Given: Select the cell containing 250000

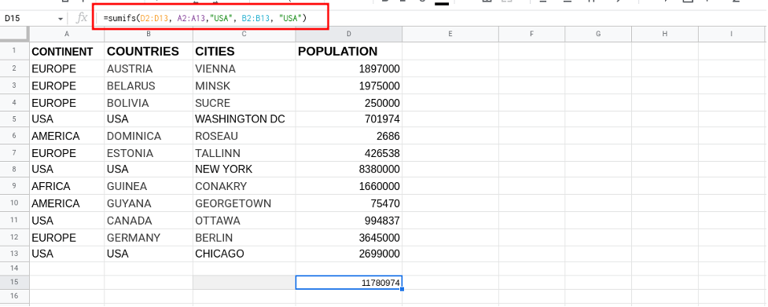Looking at the screenshot, I should [x=349, y=103].
